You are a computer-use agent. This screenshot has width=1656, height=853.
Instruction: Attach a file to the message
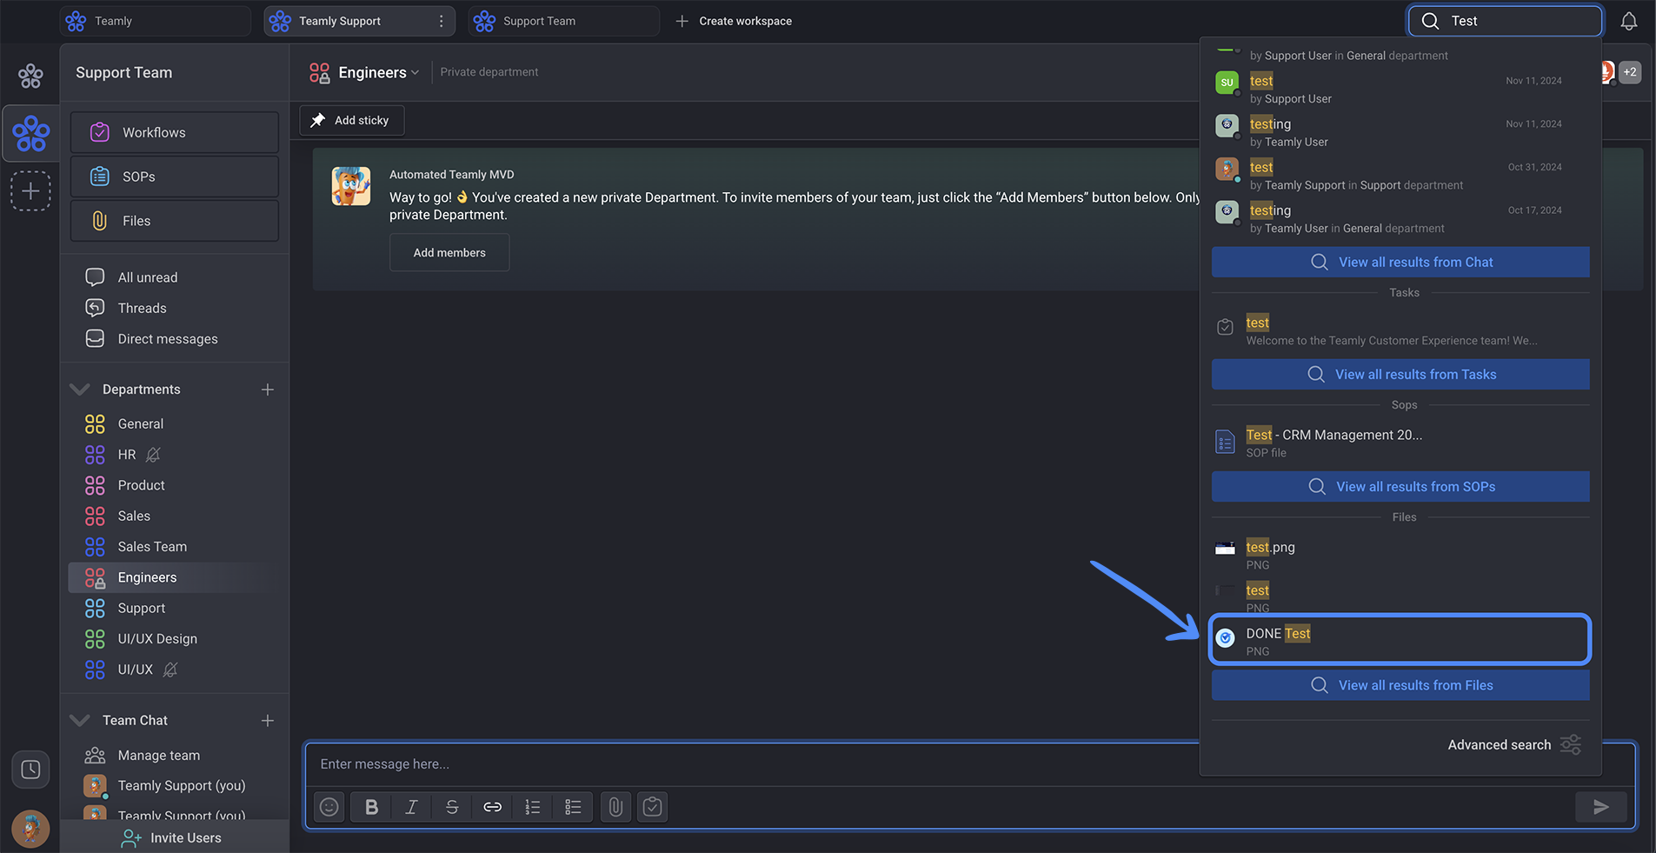615,807
